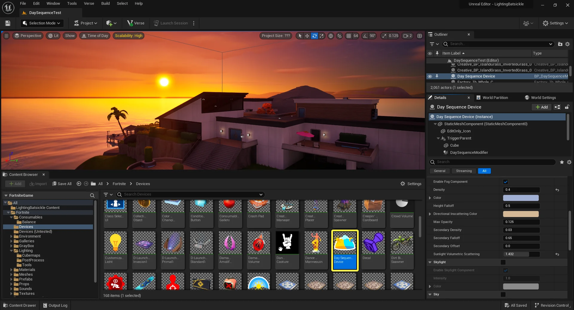Show only General properties filter
This screenshot has height=310, width=574.
tap(439, 171)
